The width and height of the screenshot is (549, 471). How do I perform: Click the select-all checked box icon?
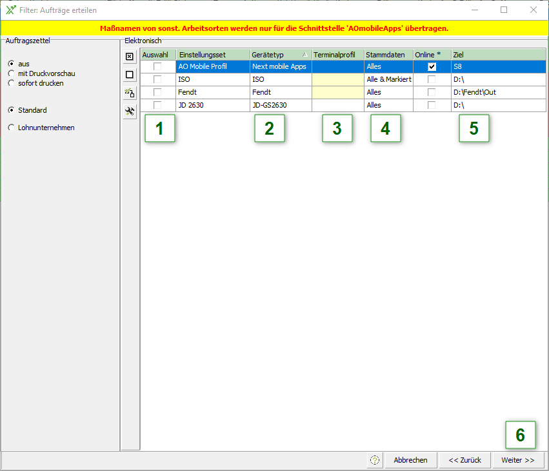[130, 57]
